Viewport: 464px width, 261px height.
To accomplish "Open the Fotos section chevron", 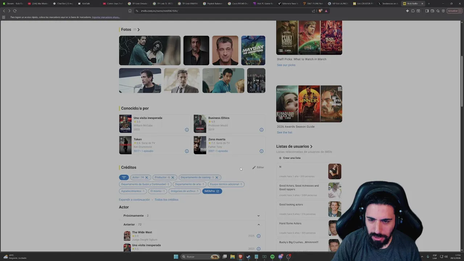I will (x=138, y=30).
